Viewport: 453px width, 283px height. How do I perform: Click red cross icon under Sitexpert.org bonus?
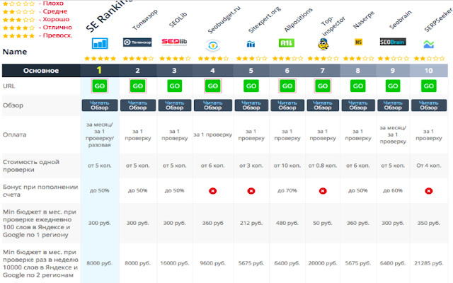[251, 191]
